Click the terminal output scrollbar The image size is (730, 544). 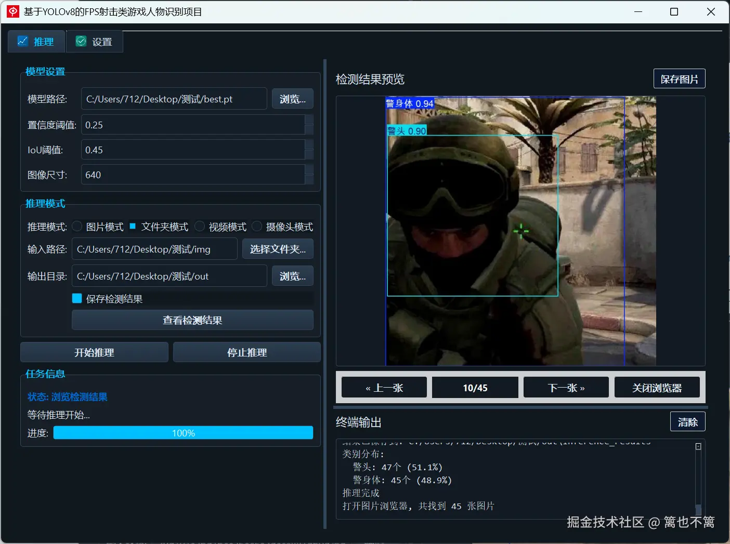pos(698,479)
